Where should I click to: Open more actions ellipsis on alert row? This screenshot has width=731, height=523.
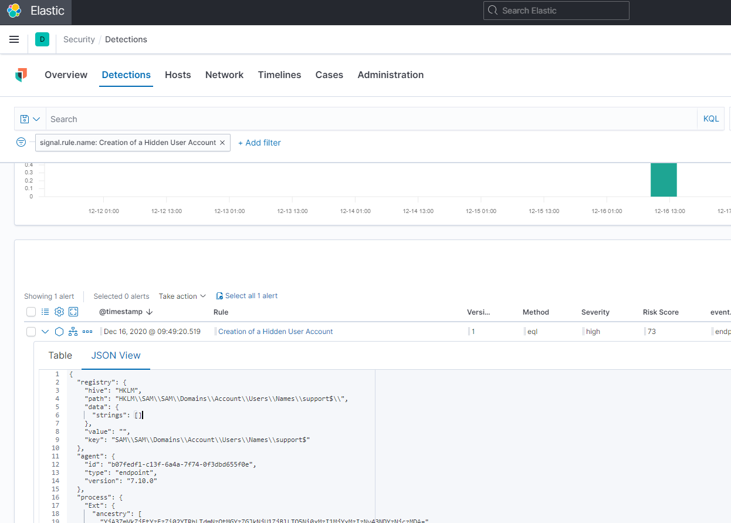point(87,332)
